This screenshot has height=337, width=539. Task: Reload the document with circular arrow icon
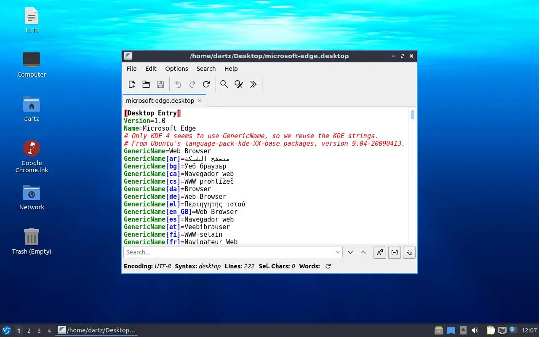point(206,84)
